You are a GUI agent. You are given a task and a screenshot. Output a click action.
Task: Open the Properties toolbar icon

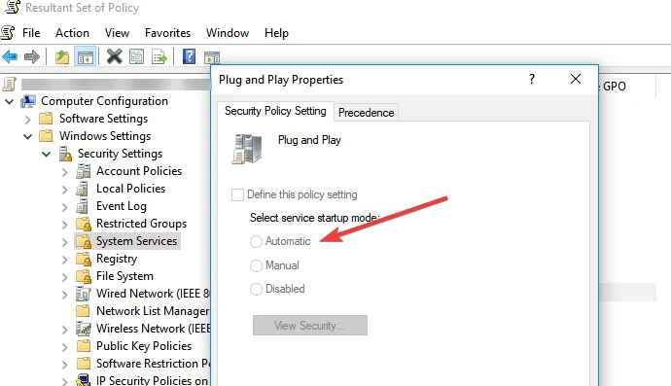pos(136,56)
